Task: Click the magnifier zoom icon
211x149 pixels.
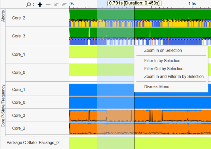Action: [29, 4]
